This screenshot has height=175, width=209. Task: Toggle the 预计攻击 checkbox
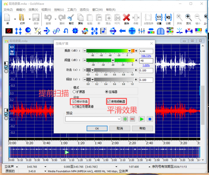click(x=74, y=101)
